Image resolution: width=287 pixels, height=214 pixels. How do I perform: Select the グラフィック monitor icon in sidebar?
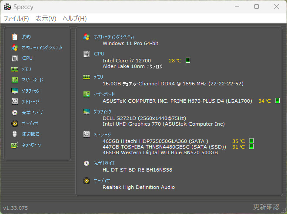[15, 91]
